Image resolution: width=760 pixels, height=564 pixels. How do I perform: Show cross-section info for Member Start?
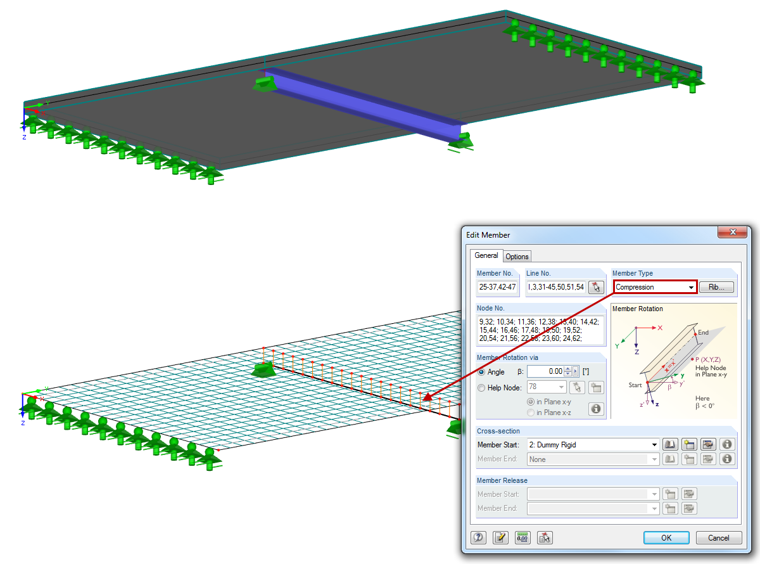(x=728, y=444)
